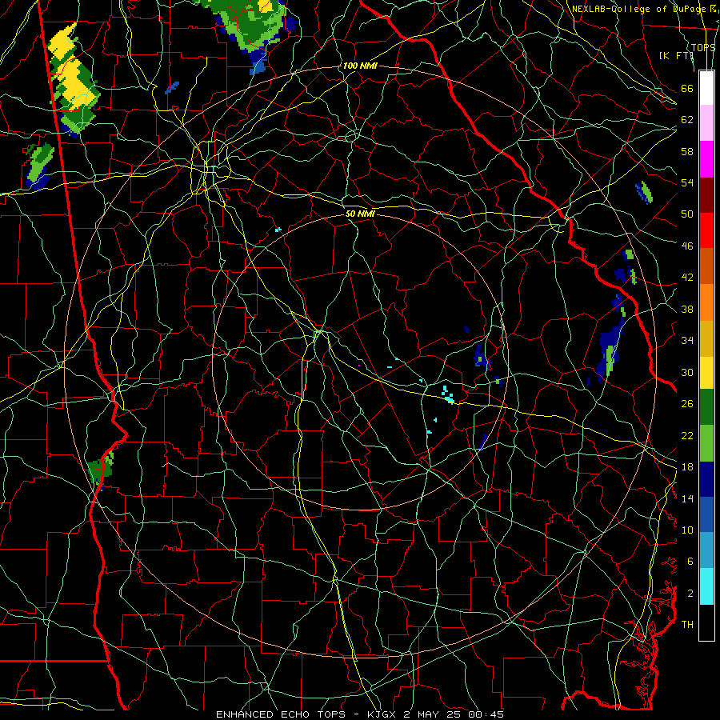Click the dark green legend swatch

coord(706,407)
